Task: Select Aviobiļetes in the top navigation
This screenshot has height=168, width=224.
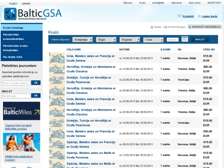Action: (x=158, y=3)
